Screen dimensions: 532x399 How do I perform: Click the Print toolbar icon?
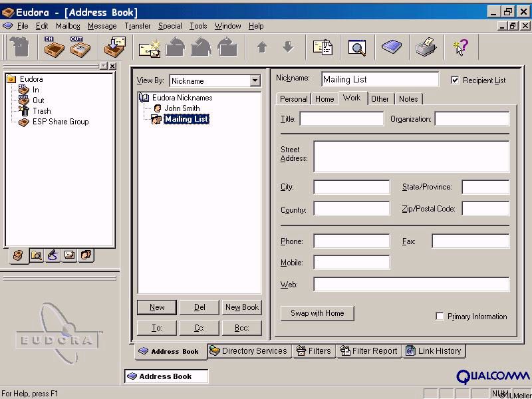tap(426, 47)
